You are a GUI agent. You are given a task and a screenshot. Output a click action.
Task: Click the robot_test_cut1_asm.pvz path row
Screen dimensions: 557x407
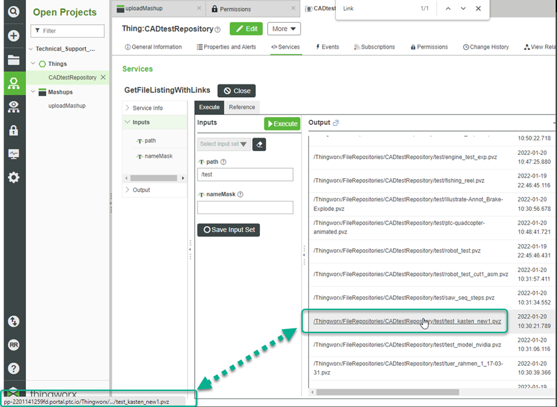tap(411, 274)
